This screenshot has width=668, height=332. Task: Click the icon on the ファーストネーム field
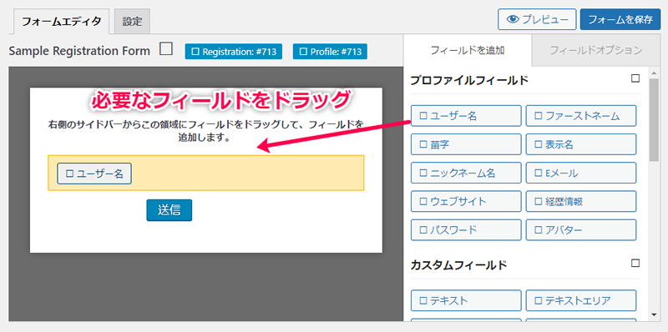539,116
